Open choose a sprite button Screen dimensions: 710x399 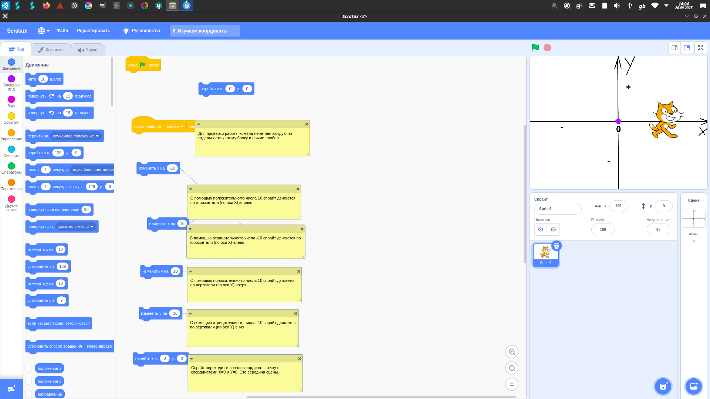point(663,386)
